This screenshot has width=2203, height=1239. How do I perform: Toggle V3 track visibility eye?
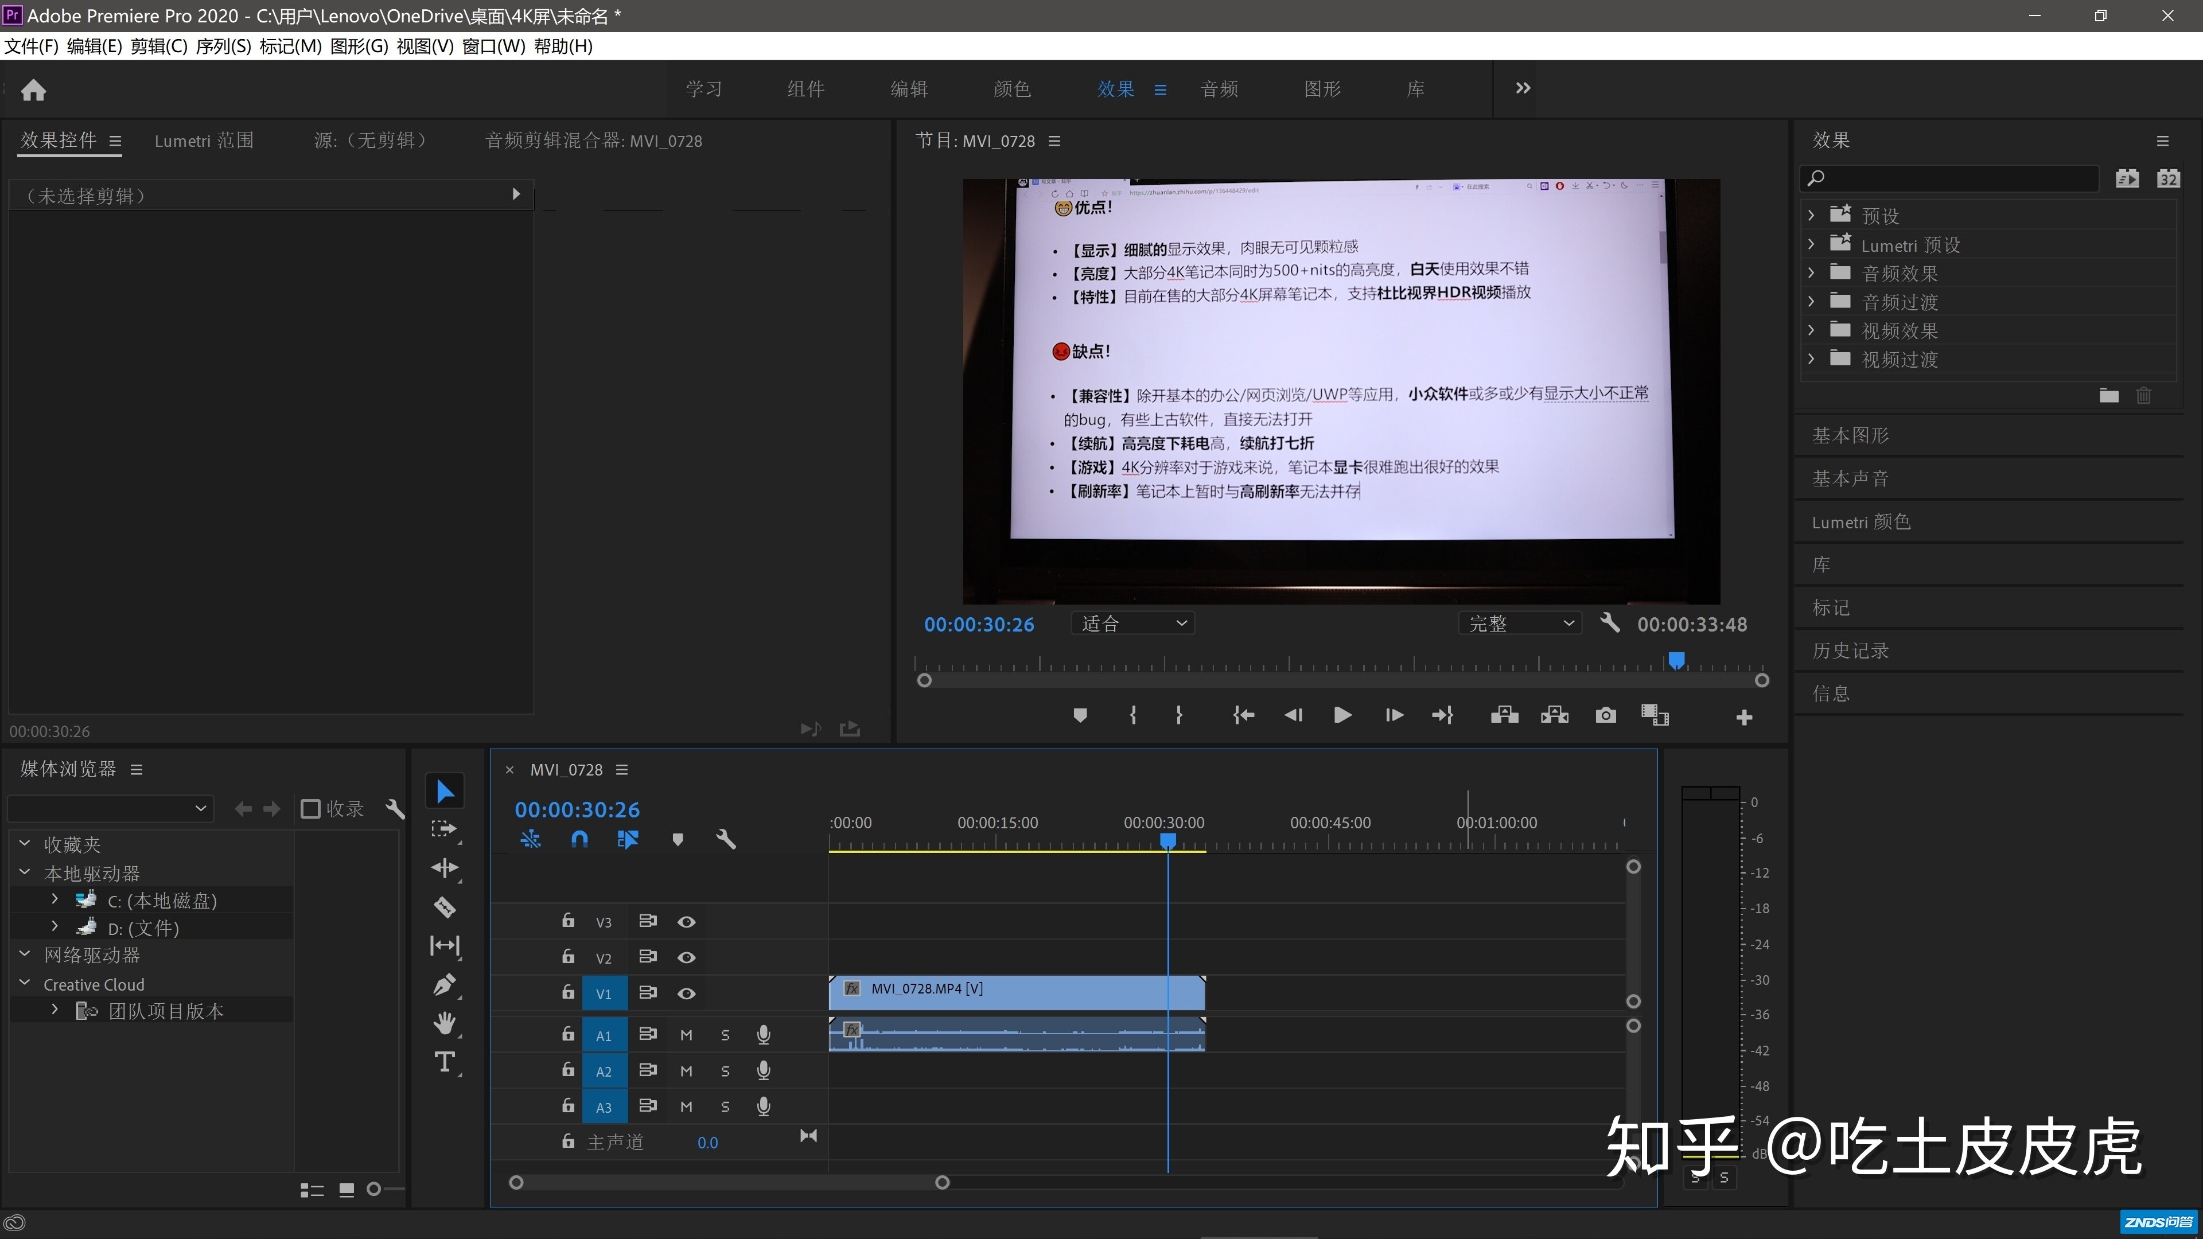[x=686, y=922]
